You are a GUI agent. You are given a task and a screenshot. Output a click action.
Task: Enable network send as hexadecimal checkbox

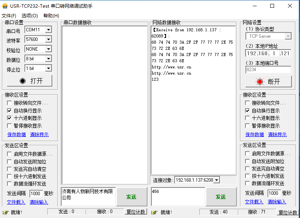click(x=248, y=176)
